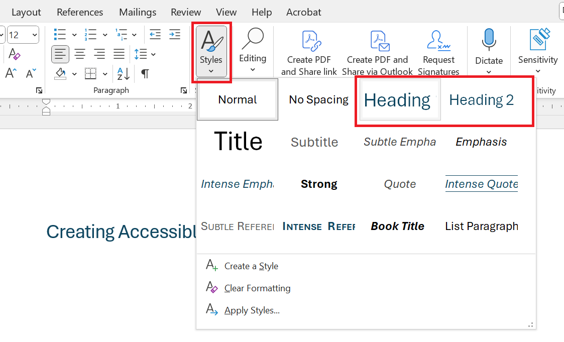Expand line spacing dropdown arrow
564x342 pixels.
pos(154,54)
